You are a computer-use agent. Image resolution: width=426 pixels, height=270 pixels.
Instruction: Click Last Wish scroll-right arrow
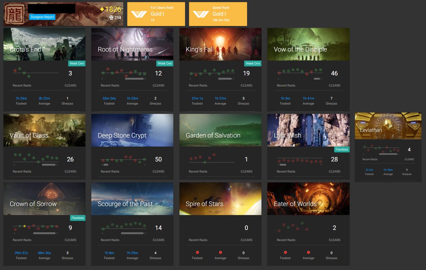coord(322,165)
